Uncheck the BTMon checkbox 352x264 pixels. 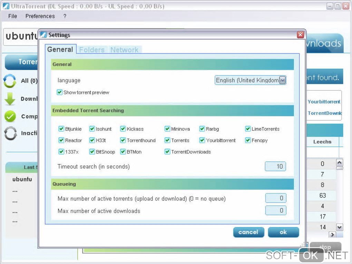click(123, 151)
